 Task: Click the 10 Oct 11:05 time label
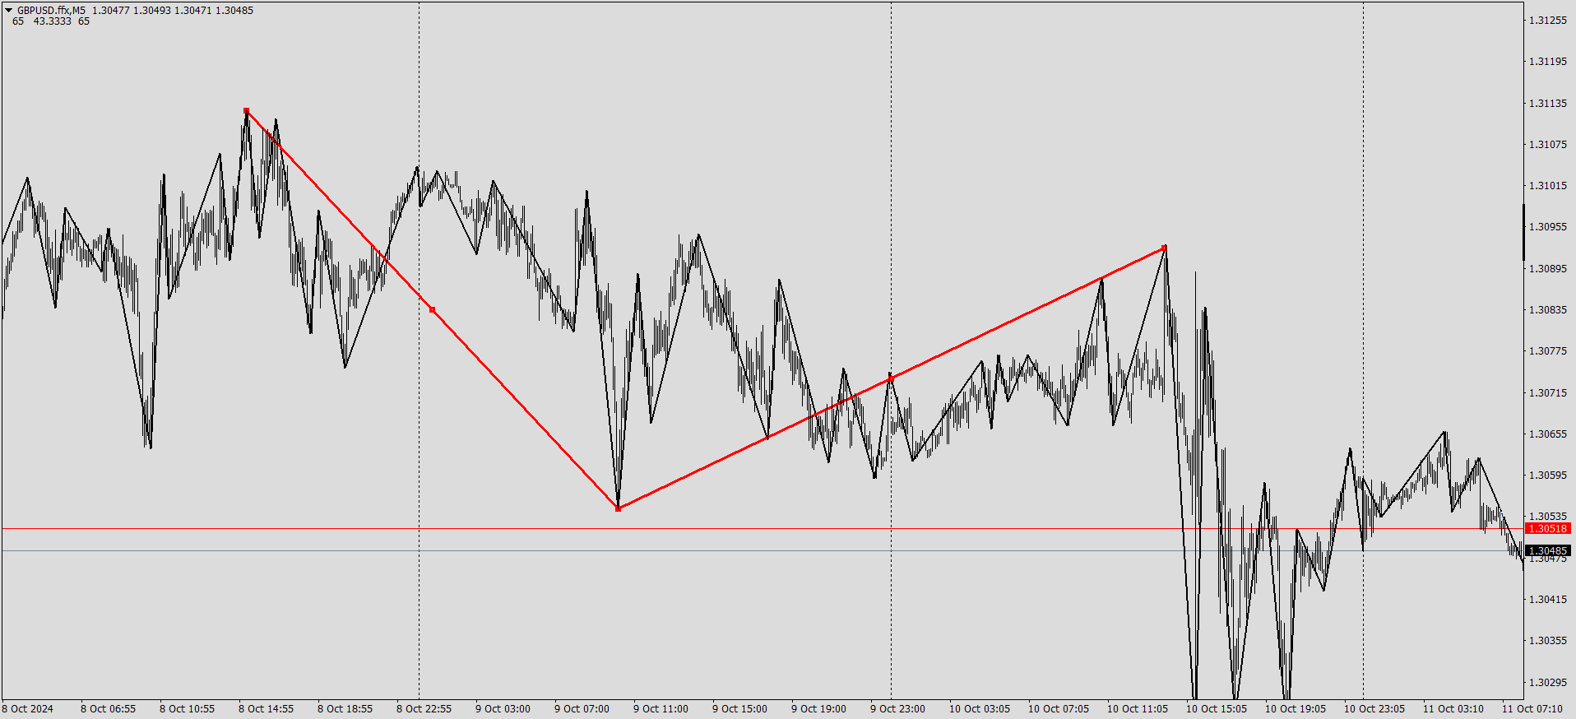point(1138,708)
